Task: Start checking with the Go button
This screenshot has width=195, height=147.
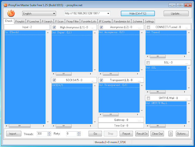Action: (x=95, y=134)
